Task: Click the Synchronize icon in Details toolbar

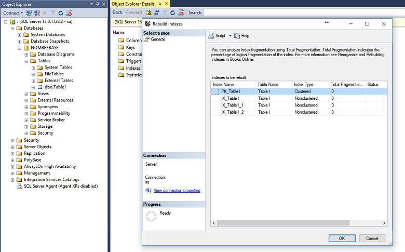Action: [x=156, y=12]
